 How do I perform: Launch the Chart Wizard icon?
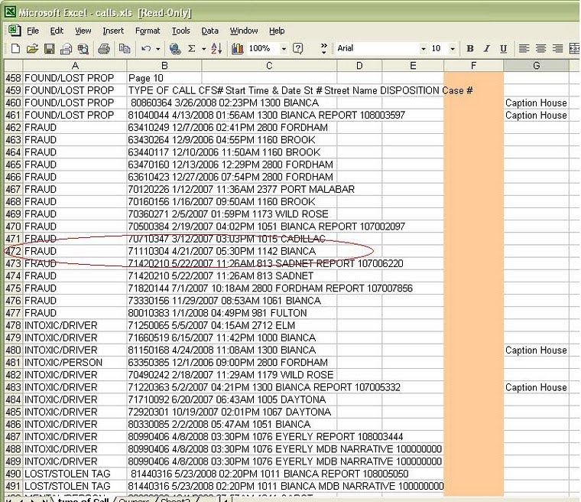pyautogui.click(x=238, y=49)
